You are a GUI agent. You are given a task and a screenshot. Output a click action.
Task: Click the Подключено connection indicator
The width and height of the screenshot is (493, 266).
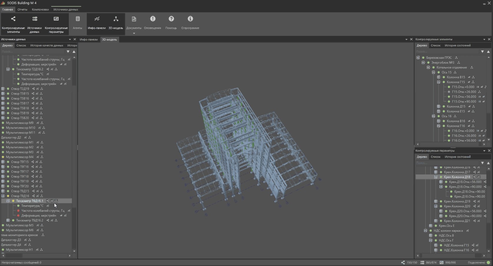coord(479,262)
